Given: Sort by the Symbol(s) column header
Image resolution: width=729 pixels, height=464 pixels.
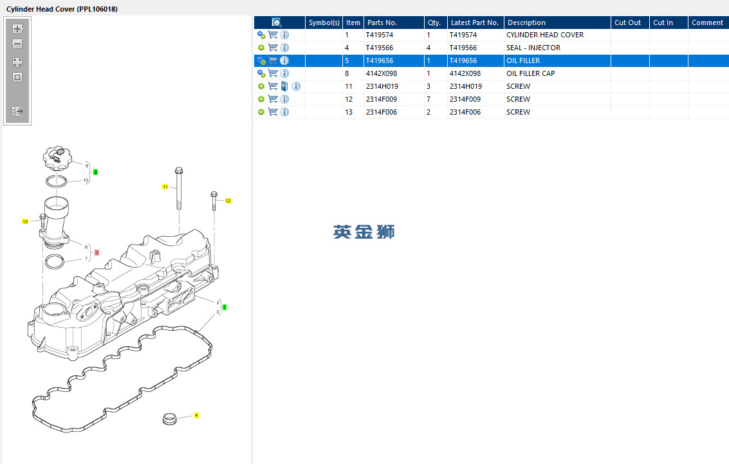Looking at the screenshot, I should click(324, 23).
